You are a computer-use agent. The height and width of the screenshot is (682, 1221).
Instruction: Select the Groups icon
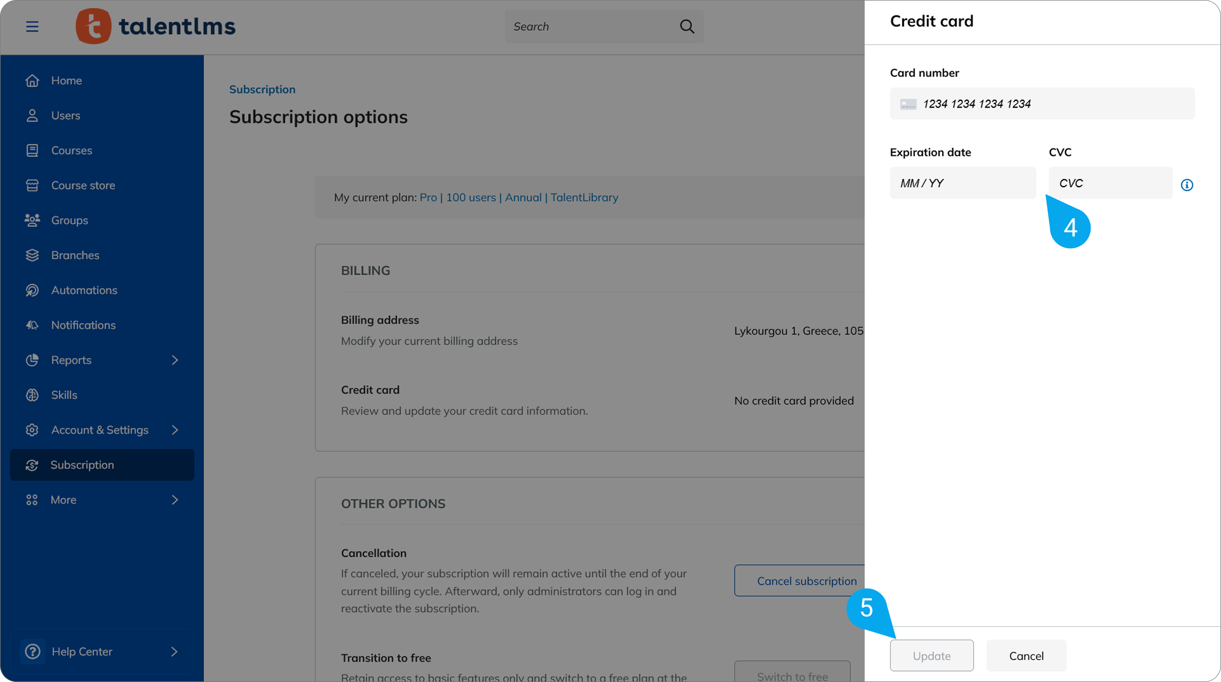pos(32,220)
